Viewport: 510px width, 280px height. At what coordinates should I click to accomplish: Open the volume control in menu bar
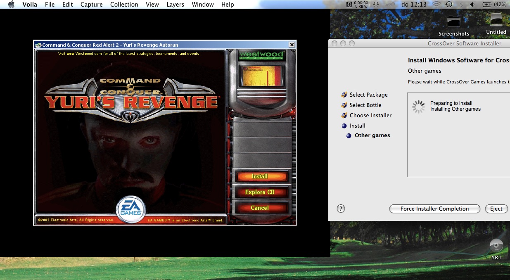point(472,5)
